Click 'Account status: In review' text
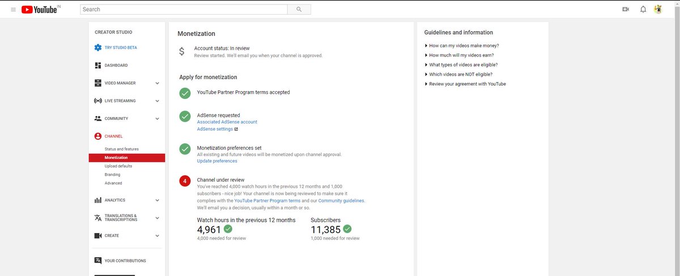The image size is (680, 276). coord(222,49)
